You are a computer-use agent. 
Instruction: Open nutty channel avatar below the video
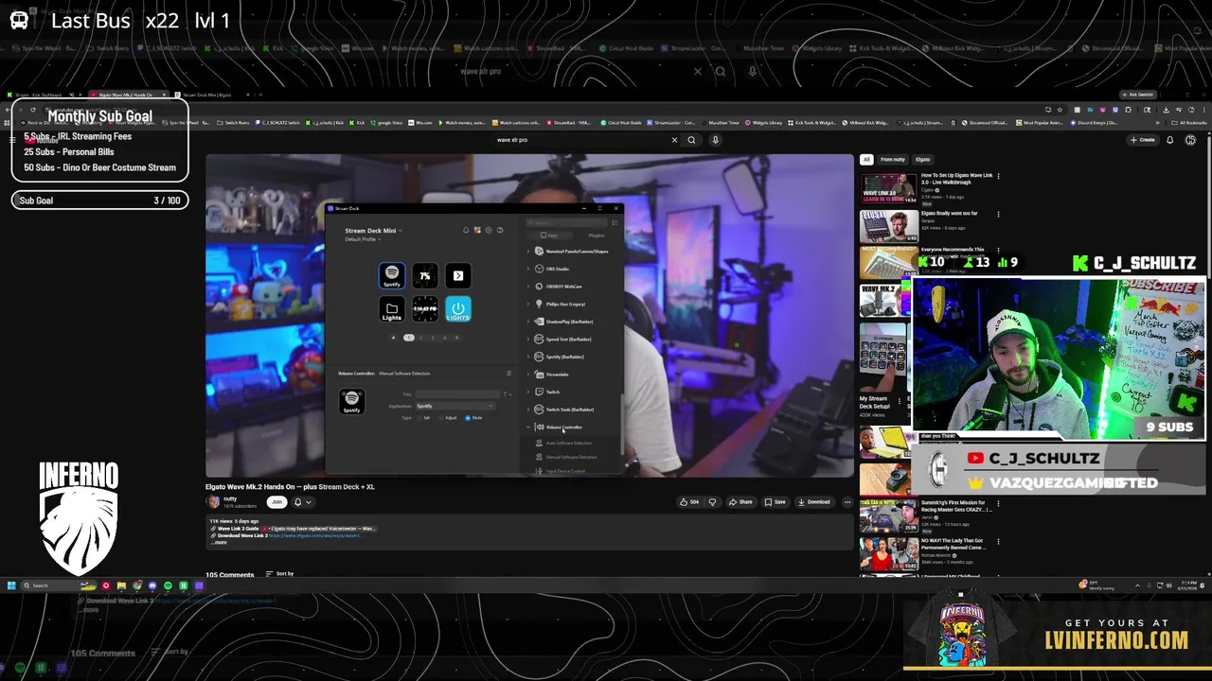pyautogui.click(x=213, y=501)
